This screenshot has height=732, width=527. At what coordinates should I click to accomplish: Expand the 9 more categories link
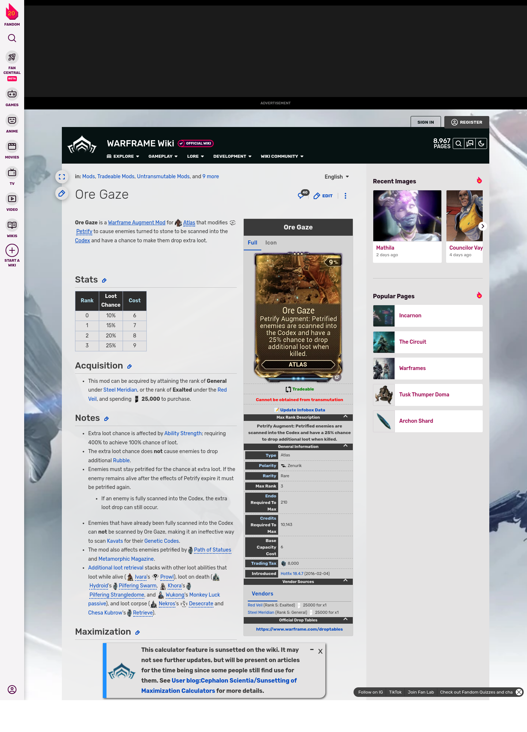211,176
